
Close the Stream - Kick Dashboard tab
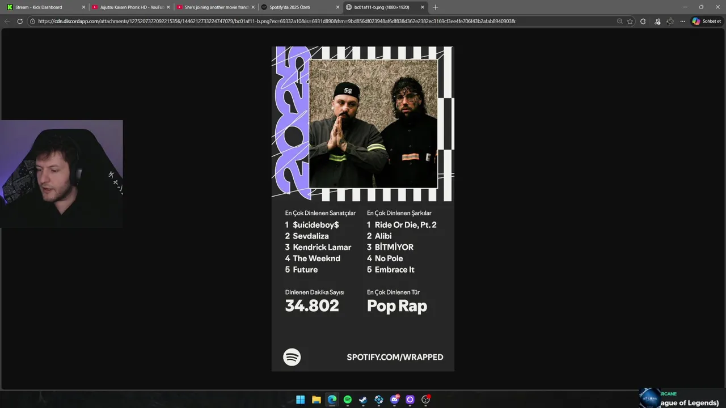coord(83,7)
